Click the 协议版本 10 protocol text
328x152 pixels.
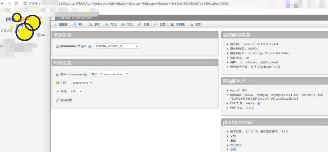pos(239,58)
